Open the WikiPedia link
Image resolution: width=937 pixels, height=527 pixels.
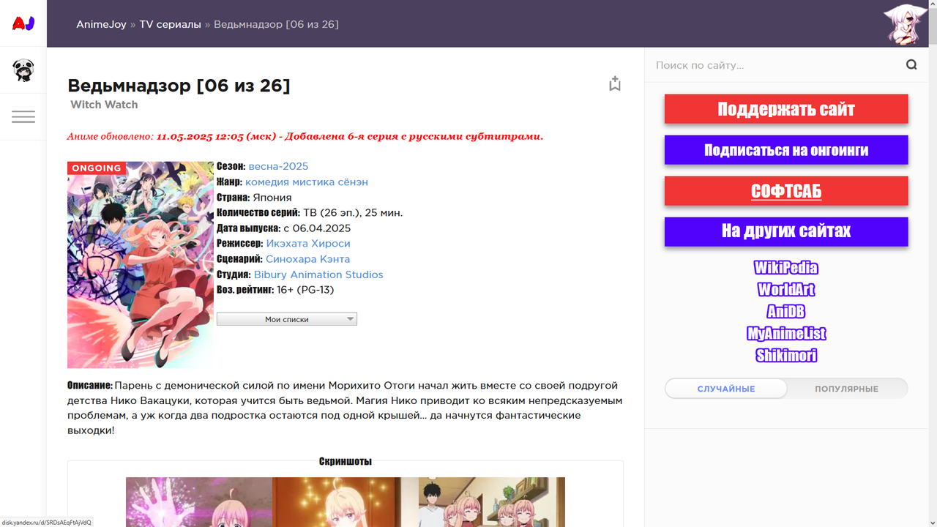coord(786,268)
